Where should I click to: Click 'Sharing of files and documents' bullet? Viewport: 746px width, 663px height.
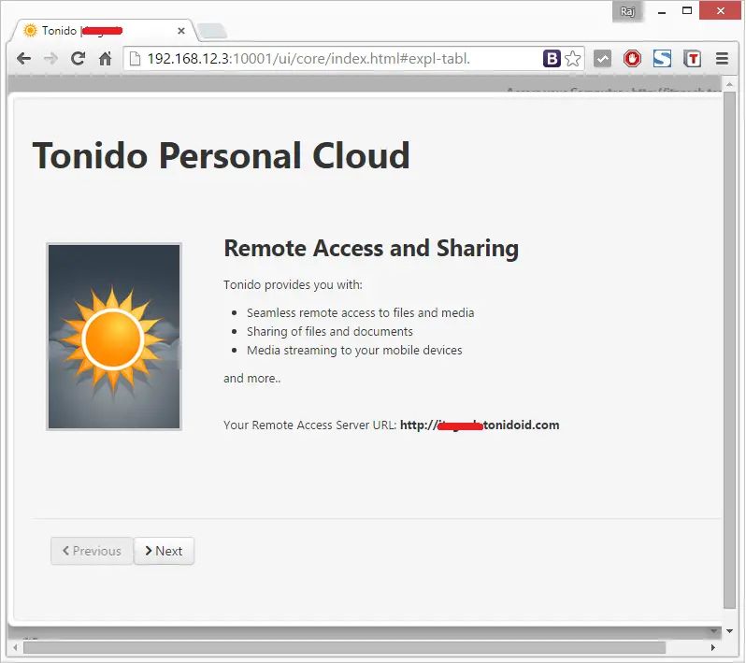330,331
